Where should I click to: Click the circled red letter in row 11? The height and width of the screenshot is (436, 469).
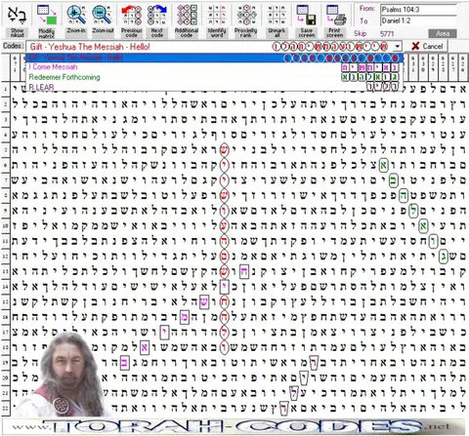click(224, 241)
